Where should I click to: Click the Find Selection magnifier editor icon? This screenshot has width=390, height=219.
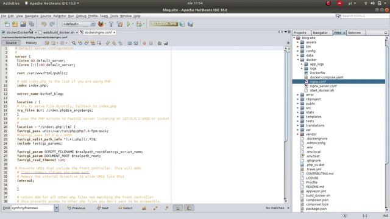pyautogui.click(x=74, y=43)
